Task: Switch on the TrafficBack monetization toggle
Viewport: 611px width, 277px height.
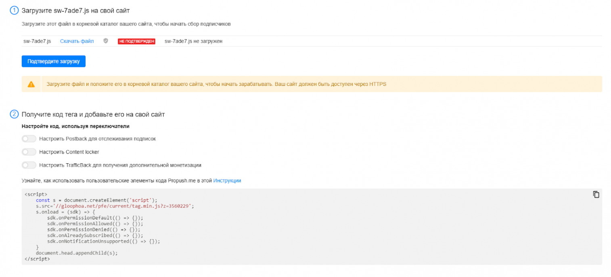Action: click(x=29, y=165)
